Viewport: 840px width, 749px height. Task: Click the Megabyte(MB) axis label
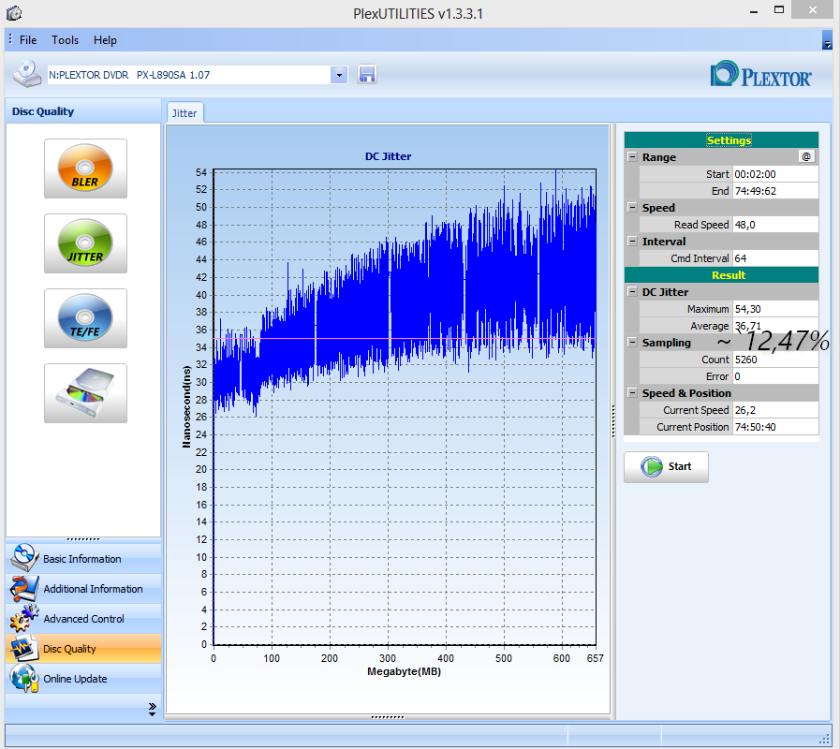(x=404, y=671)
